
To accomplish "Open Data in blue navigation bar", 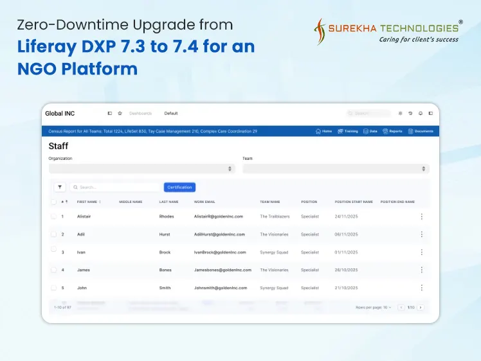I will pyautogui.click(x=370, y=131).
